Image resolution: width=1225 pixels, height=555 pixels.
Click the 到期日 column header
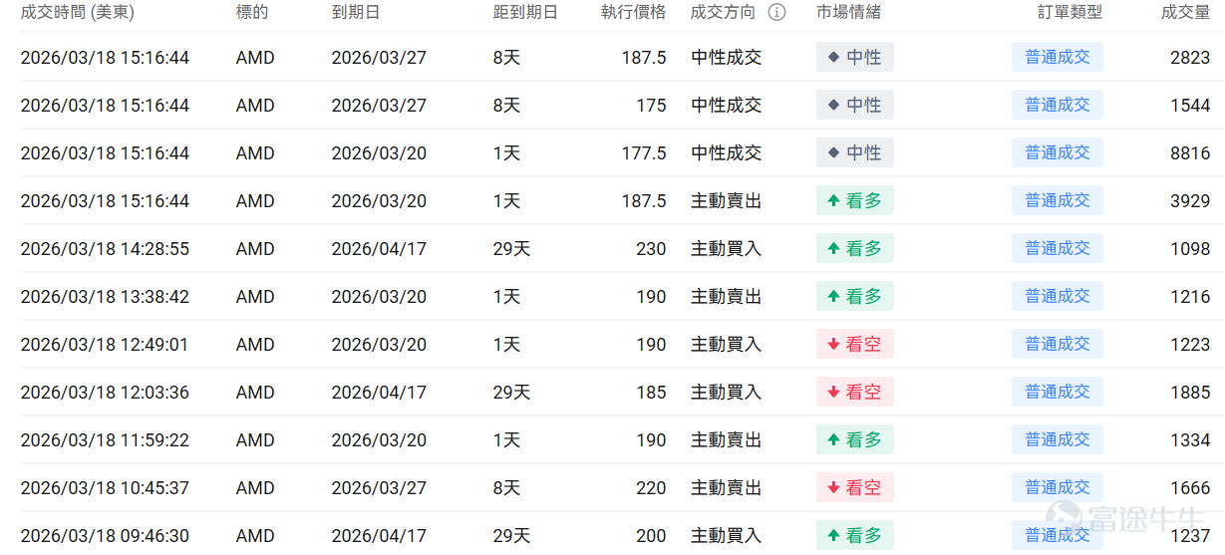tap(356, 13)
